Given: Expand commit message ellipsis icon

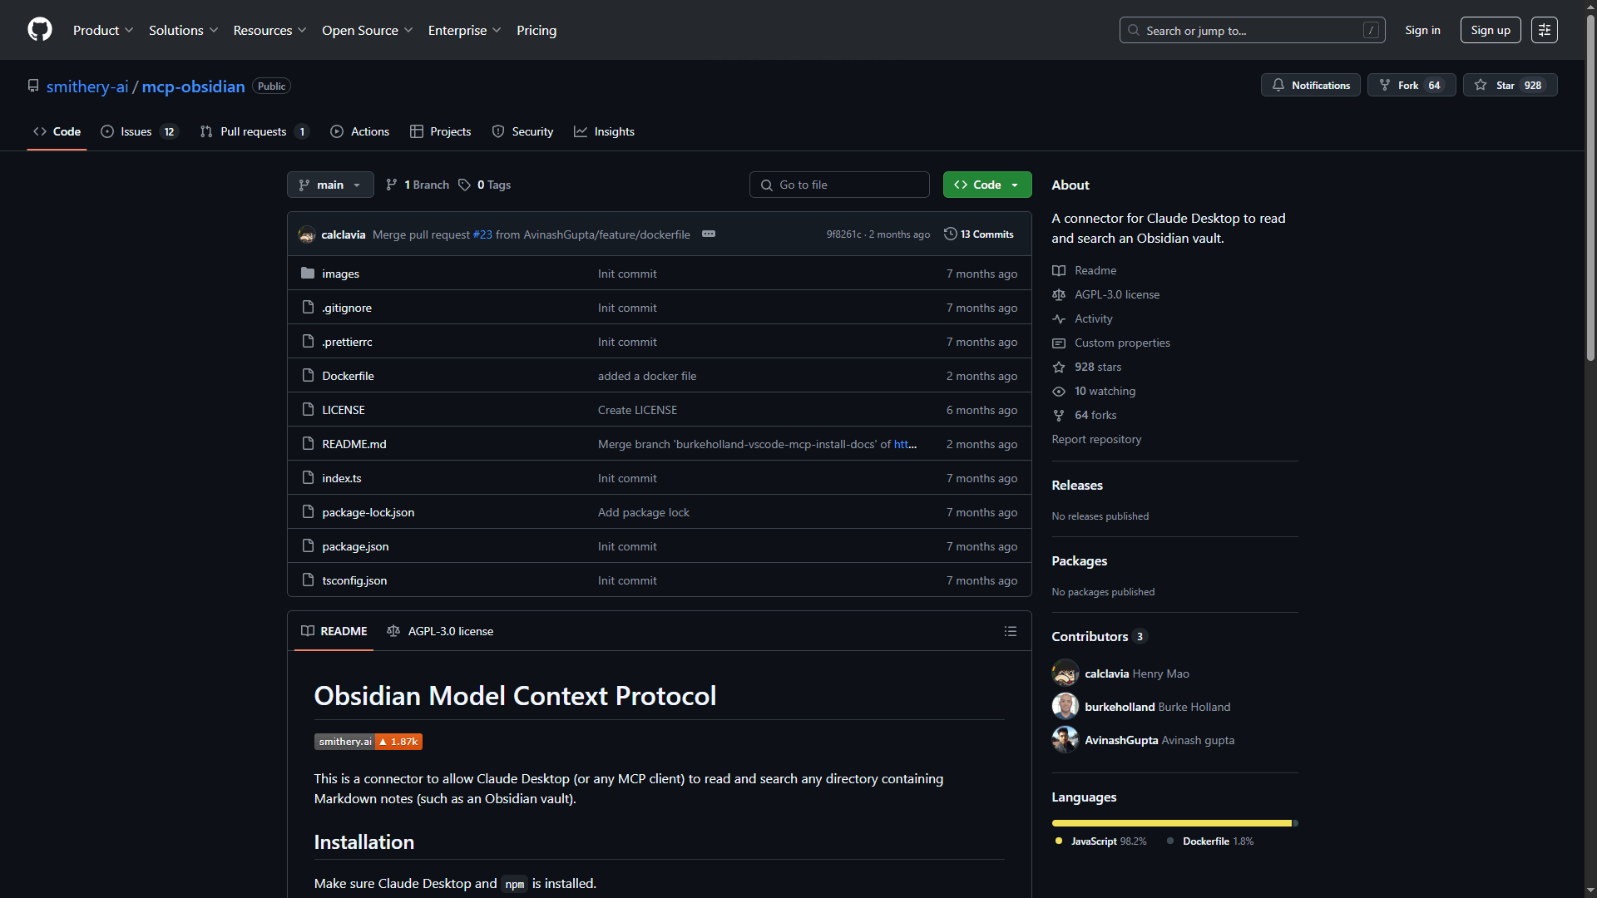Looking at the screenshot, I should [708, 234].
